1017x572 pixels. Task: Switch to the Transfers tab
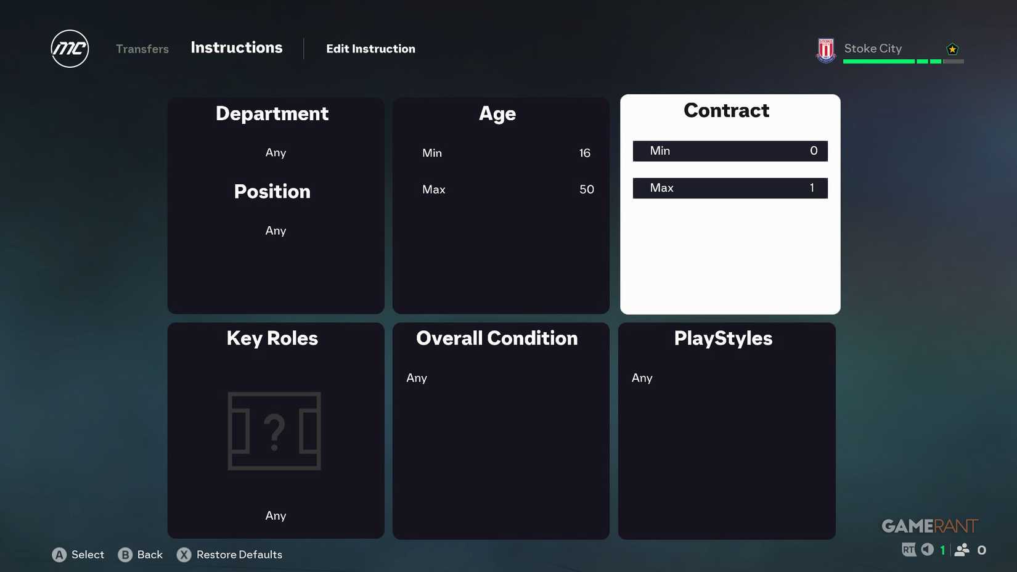(x=142, y=49)
